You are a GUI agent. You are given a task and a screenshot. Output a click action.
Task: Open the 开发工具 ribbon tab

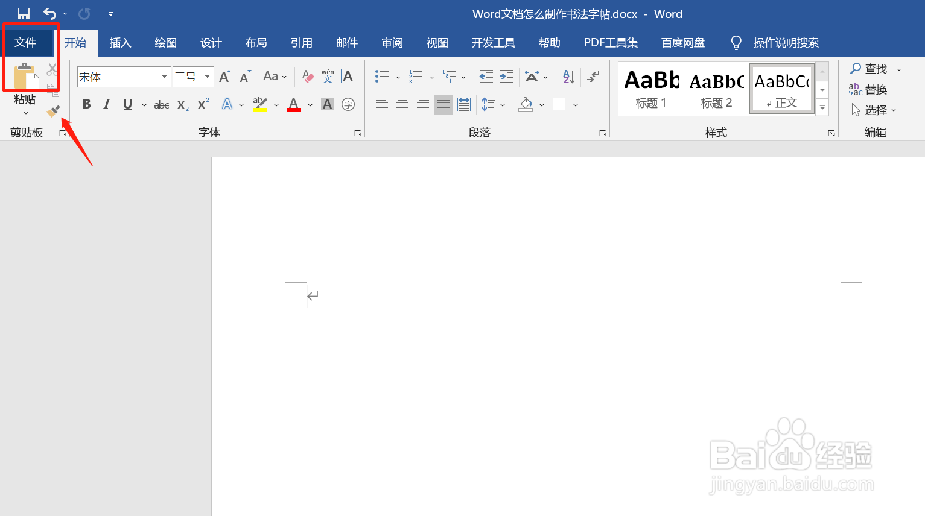(x=493, y=43)
